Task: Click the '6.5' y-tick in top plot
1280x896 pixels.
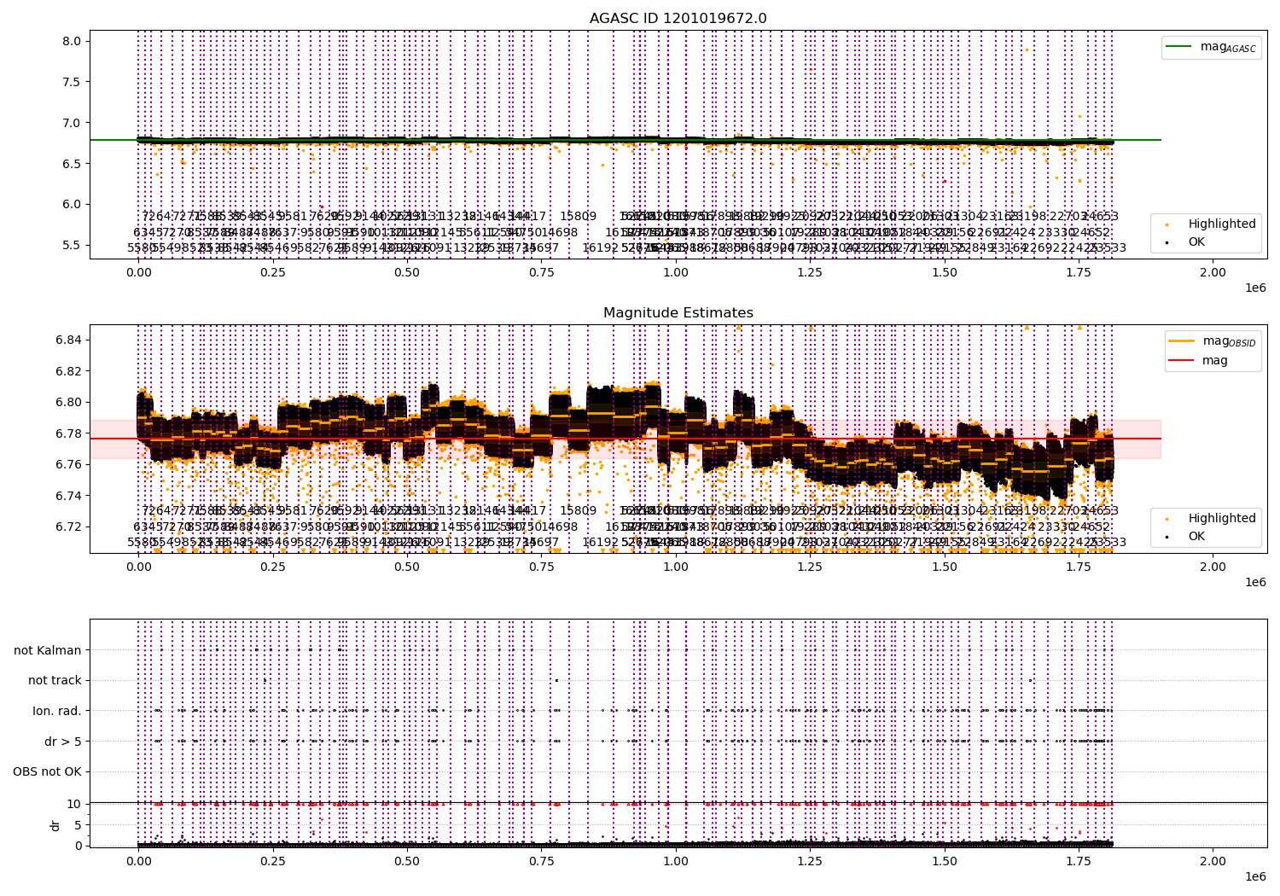Action: click(x=72, y=163)
